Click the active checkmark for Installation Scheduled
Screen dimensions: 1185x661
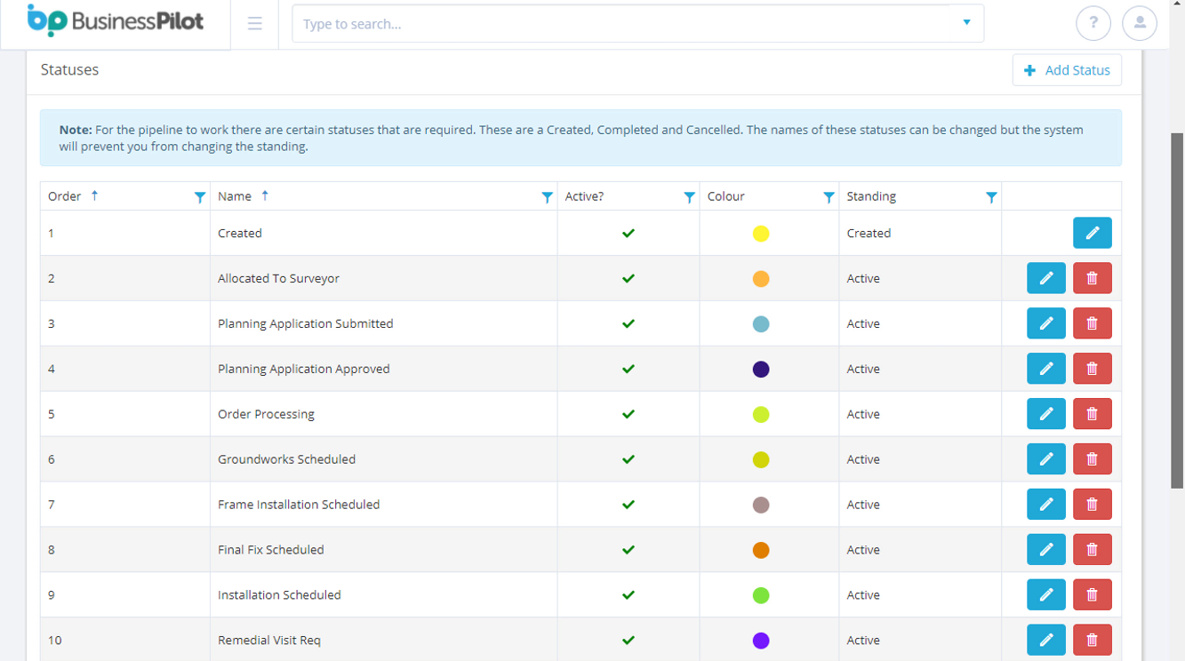pos(629,595)
